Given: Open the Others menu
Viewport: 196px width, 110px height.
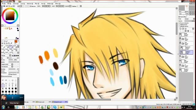Looking at the screenshot, I should [58, 4].
